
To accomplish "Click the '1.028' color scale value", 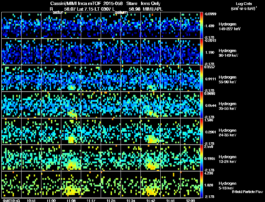I will (209, 185).
